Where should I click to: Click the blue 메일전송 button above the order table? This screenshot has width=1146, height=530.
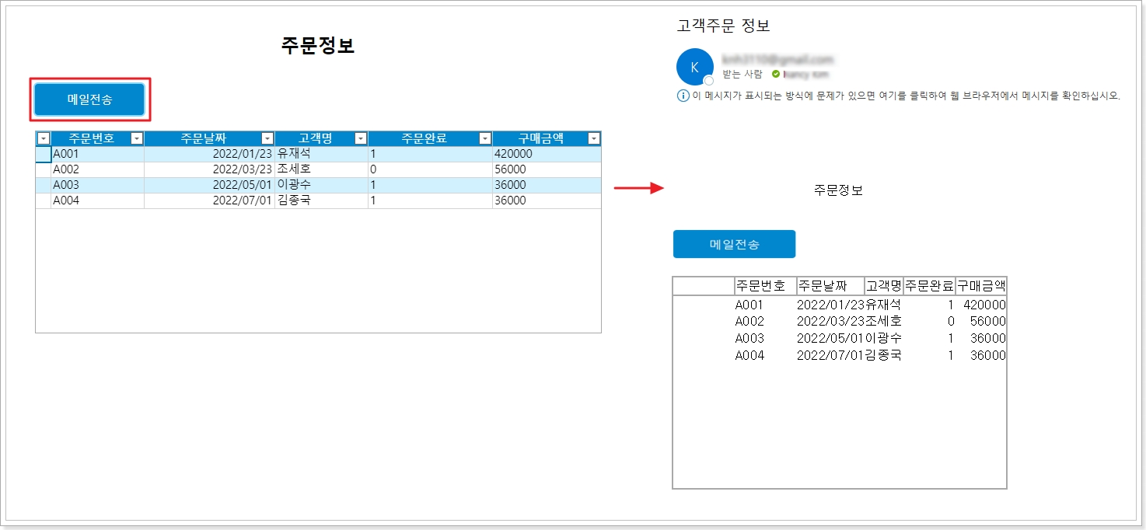89,99
